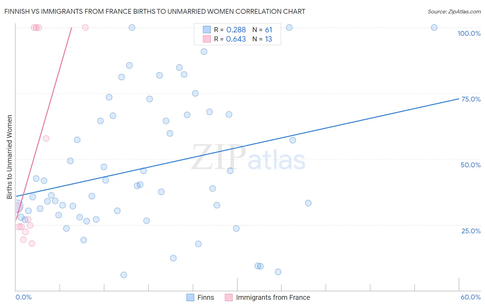Image resolution: width=485 pixels, height=307 pixels.
Task: Click the 60.0% x-axis label
Action: pos(471,297)
